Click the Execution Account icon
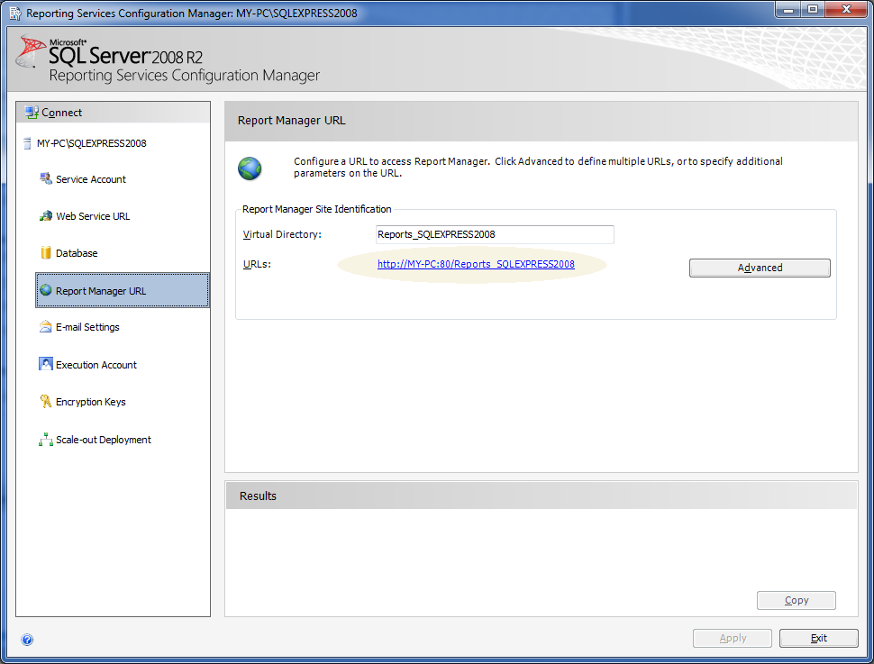874x664 pixels. point(46,364)
